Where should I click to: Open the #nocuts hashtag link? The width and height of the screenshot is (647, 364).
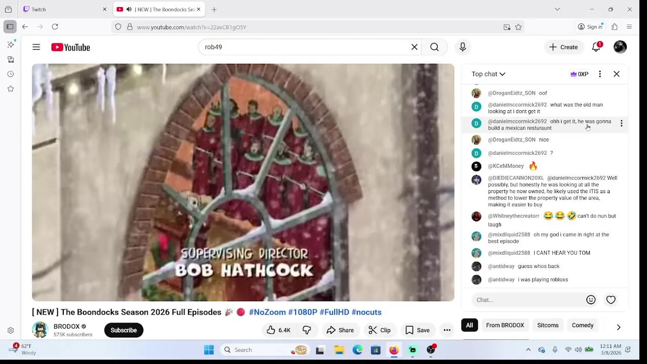(x=366, y=312)
